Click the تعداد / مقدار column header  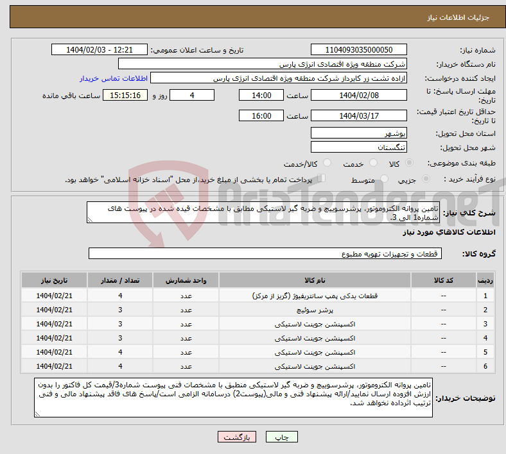(x=120, y=280)
